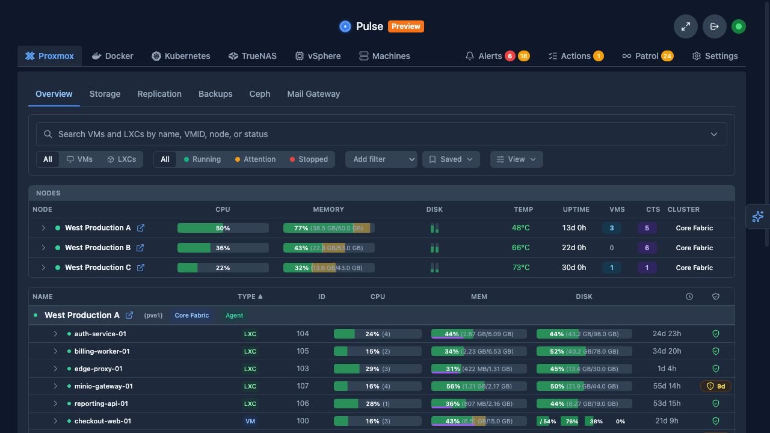Viewport: 770px width, 433px height.
Task: Expand the search bar chevron
Action: coord(714,134)
